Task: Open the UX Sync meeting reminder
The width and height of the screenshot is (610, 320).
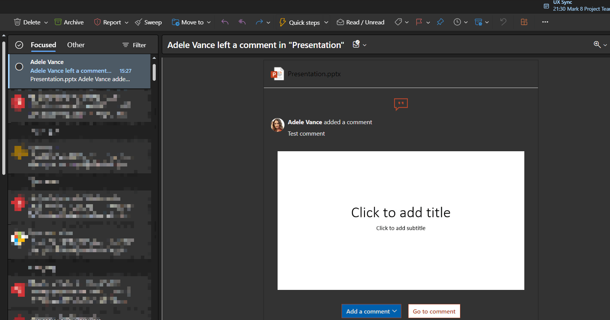Action: point(576,6)
